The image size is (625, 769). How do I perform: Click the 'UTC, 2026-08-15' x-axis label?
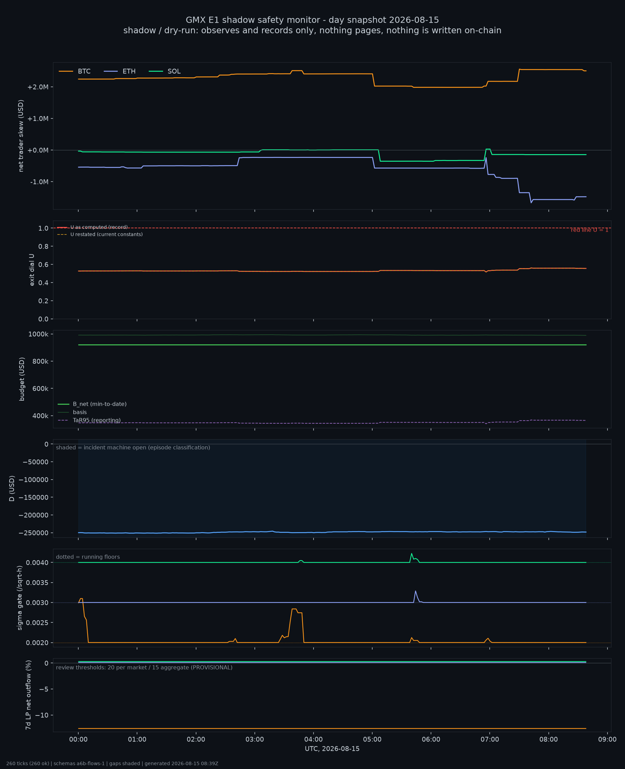[332, 748]
